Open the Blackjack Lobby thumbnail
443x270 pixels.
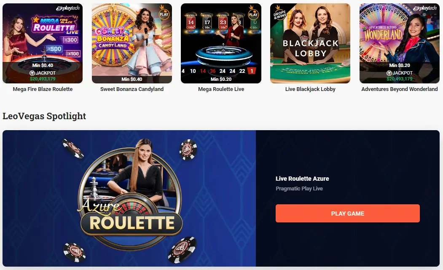(x=310, y=43)
